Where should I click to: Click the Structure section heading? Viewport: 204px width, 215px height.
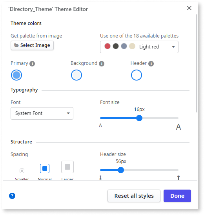[x=21, y=142]
